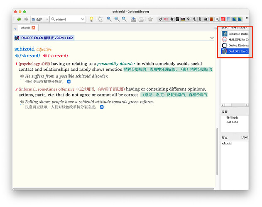This screenshot has height=207, width=262.
Task: Toggle the dark brown plaque dictionary icon
Action: coord(183,19)
